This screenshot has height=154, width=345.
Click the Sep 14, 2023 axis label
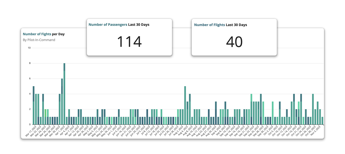pos(229,131)
